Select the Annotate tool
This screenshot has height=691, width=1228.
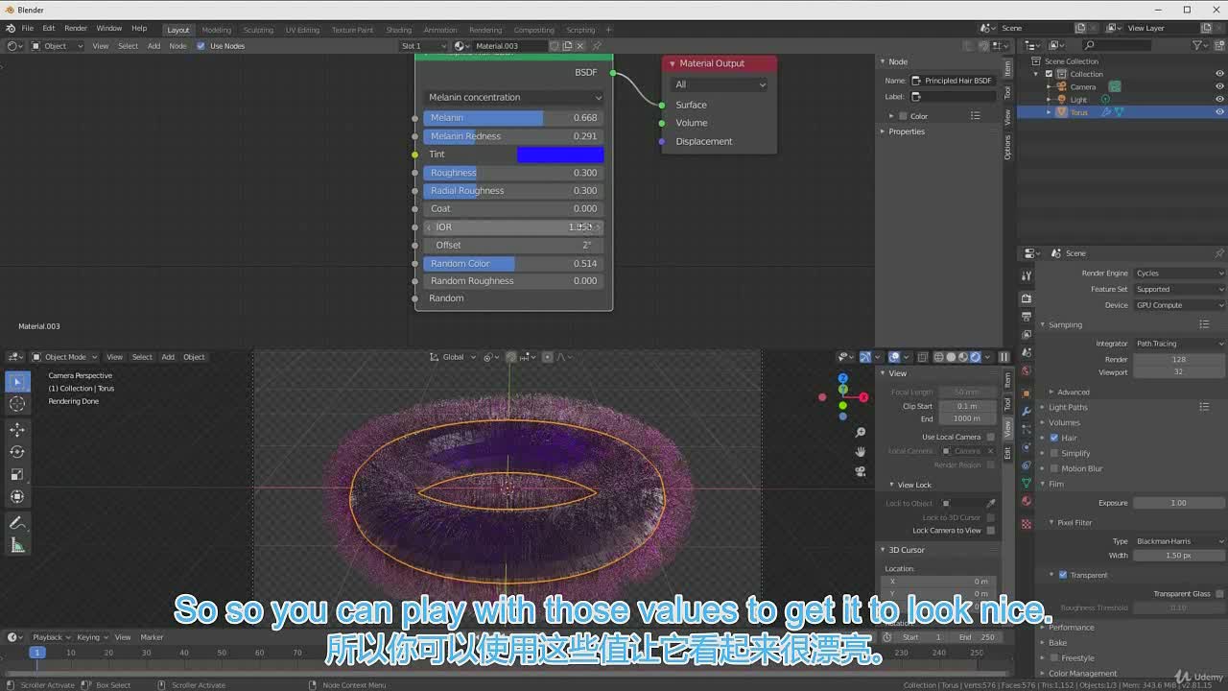coord(17,523)
